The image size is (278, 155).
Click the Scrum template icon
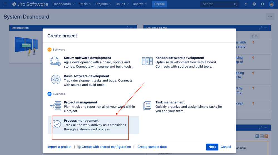tap(56, 61)
